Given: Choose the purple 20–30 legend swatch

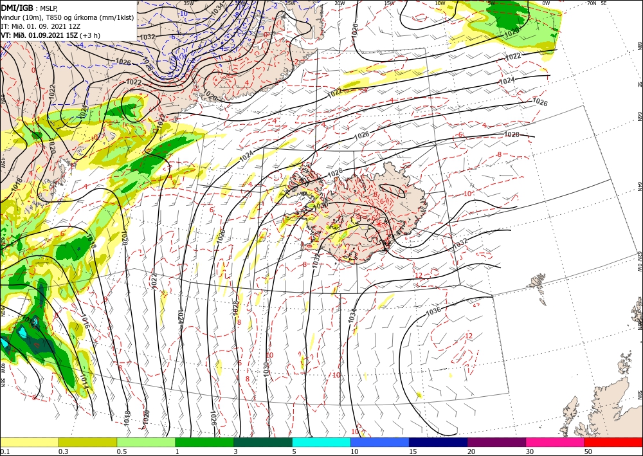Looking at the screenshot, I should (496, 442).
